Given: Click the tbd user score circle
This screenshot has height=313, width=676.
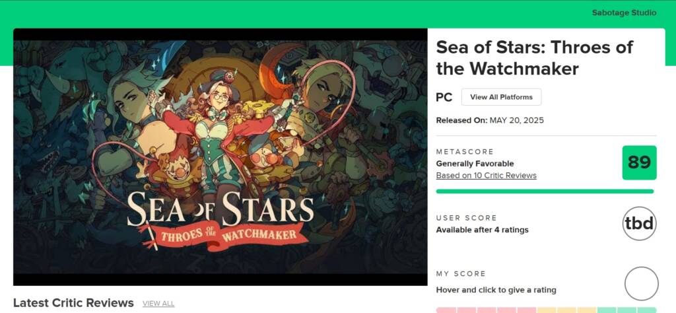Looking at the screenshot, I should [639, 224].
